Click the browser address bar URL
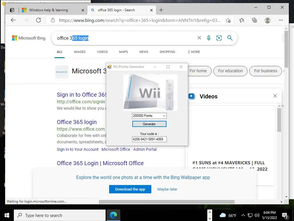 [140, 20]
